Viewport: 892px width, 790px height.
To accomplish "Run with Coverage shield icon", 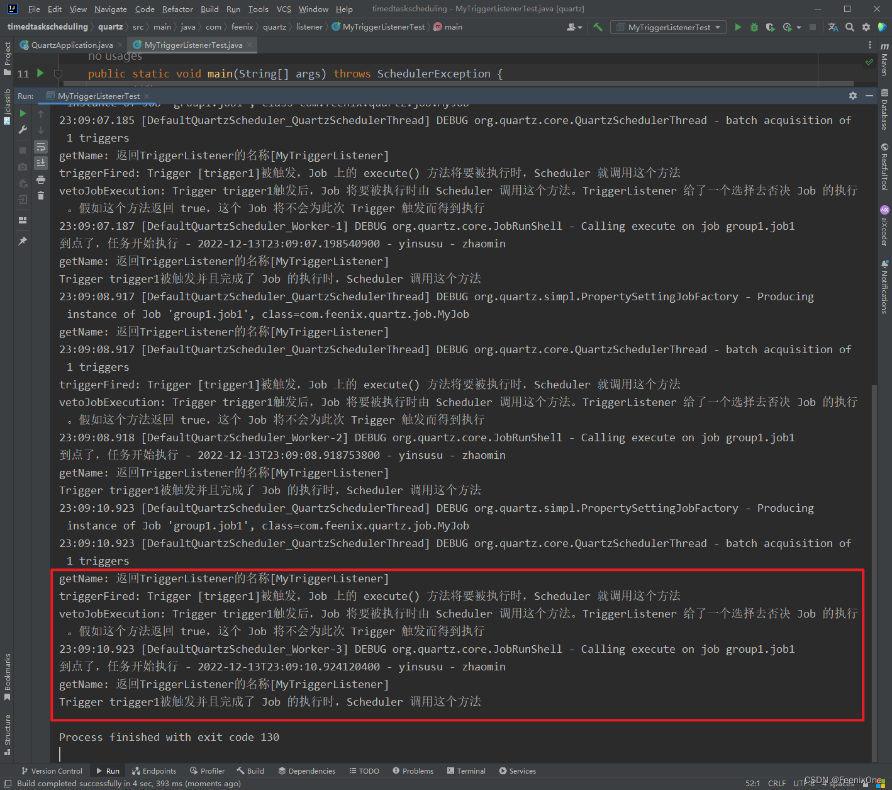I will click(770, 27).
